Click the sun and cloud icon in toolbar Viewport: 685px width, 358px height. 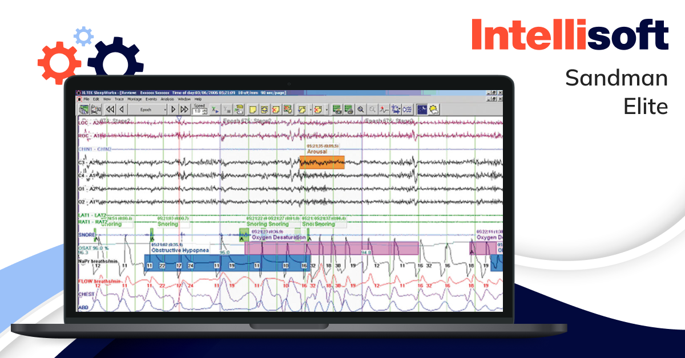pyautogui.click(x=434, y=109)
